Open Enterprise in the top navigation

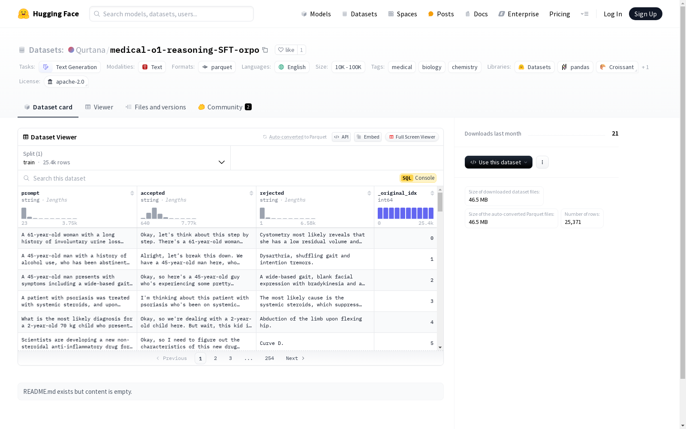(x=518, y=14)
